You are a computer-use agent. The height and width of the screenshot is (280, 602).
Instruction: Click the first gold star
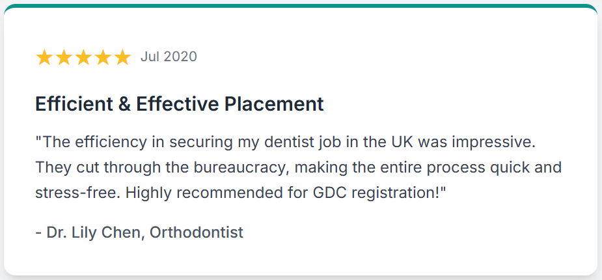click(x=44, y=57)
